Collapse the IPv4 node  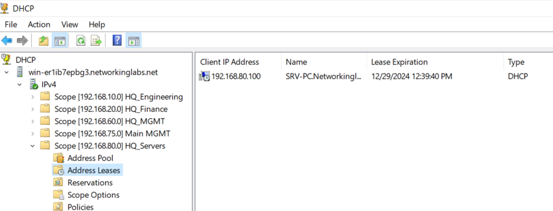(x=19, y=85)
